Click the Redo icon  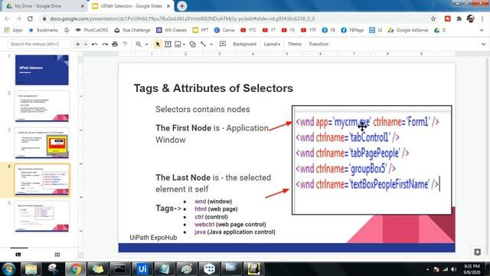coord(105,44)
